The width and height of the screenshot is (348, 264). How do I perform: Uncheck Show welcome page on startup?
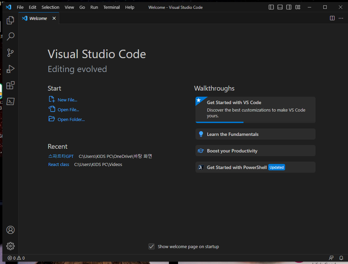pyautogui.click(x=152, y=246)
